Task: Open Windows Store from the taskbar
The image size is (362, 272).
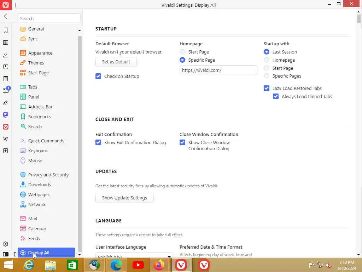Action: 72,265
